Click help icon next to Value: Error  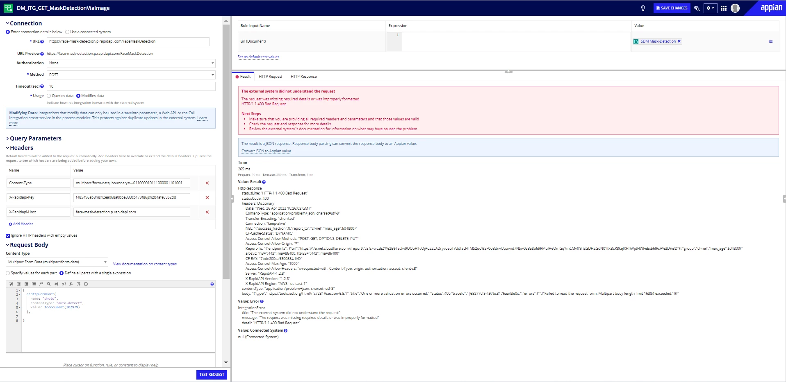tap(262, 301)
